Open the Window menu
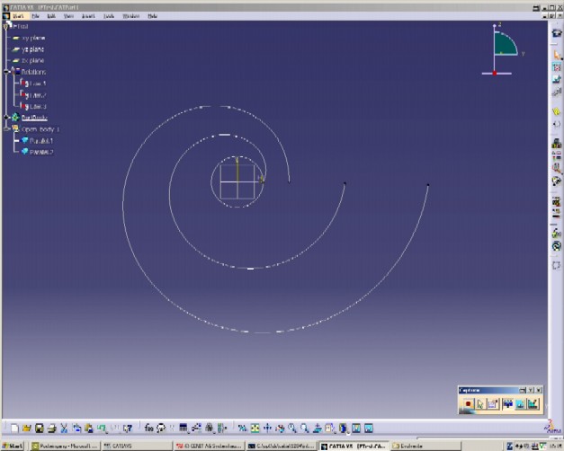This screenshot has height=451, width=564. 131,16
